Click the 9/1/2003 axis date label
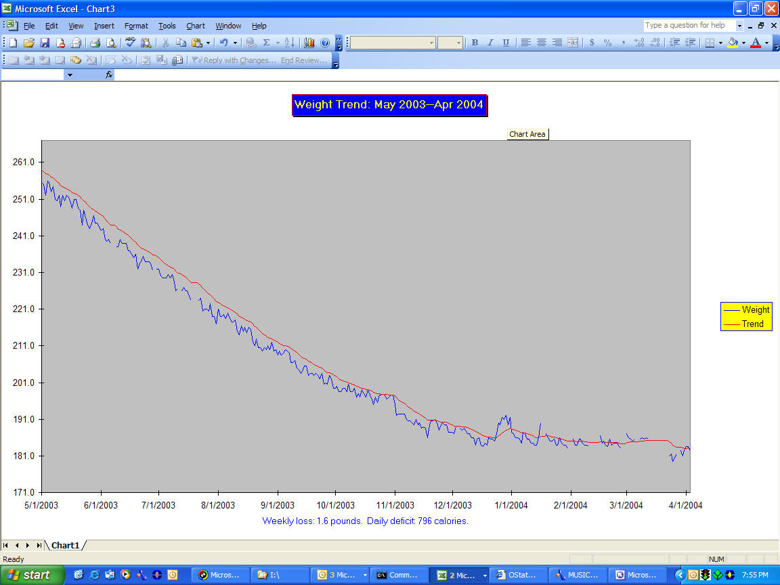 [278, 505]
